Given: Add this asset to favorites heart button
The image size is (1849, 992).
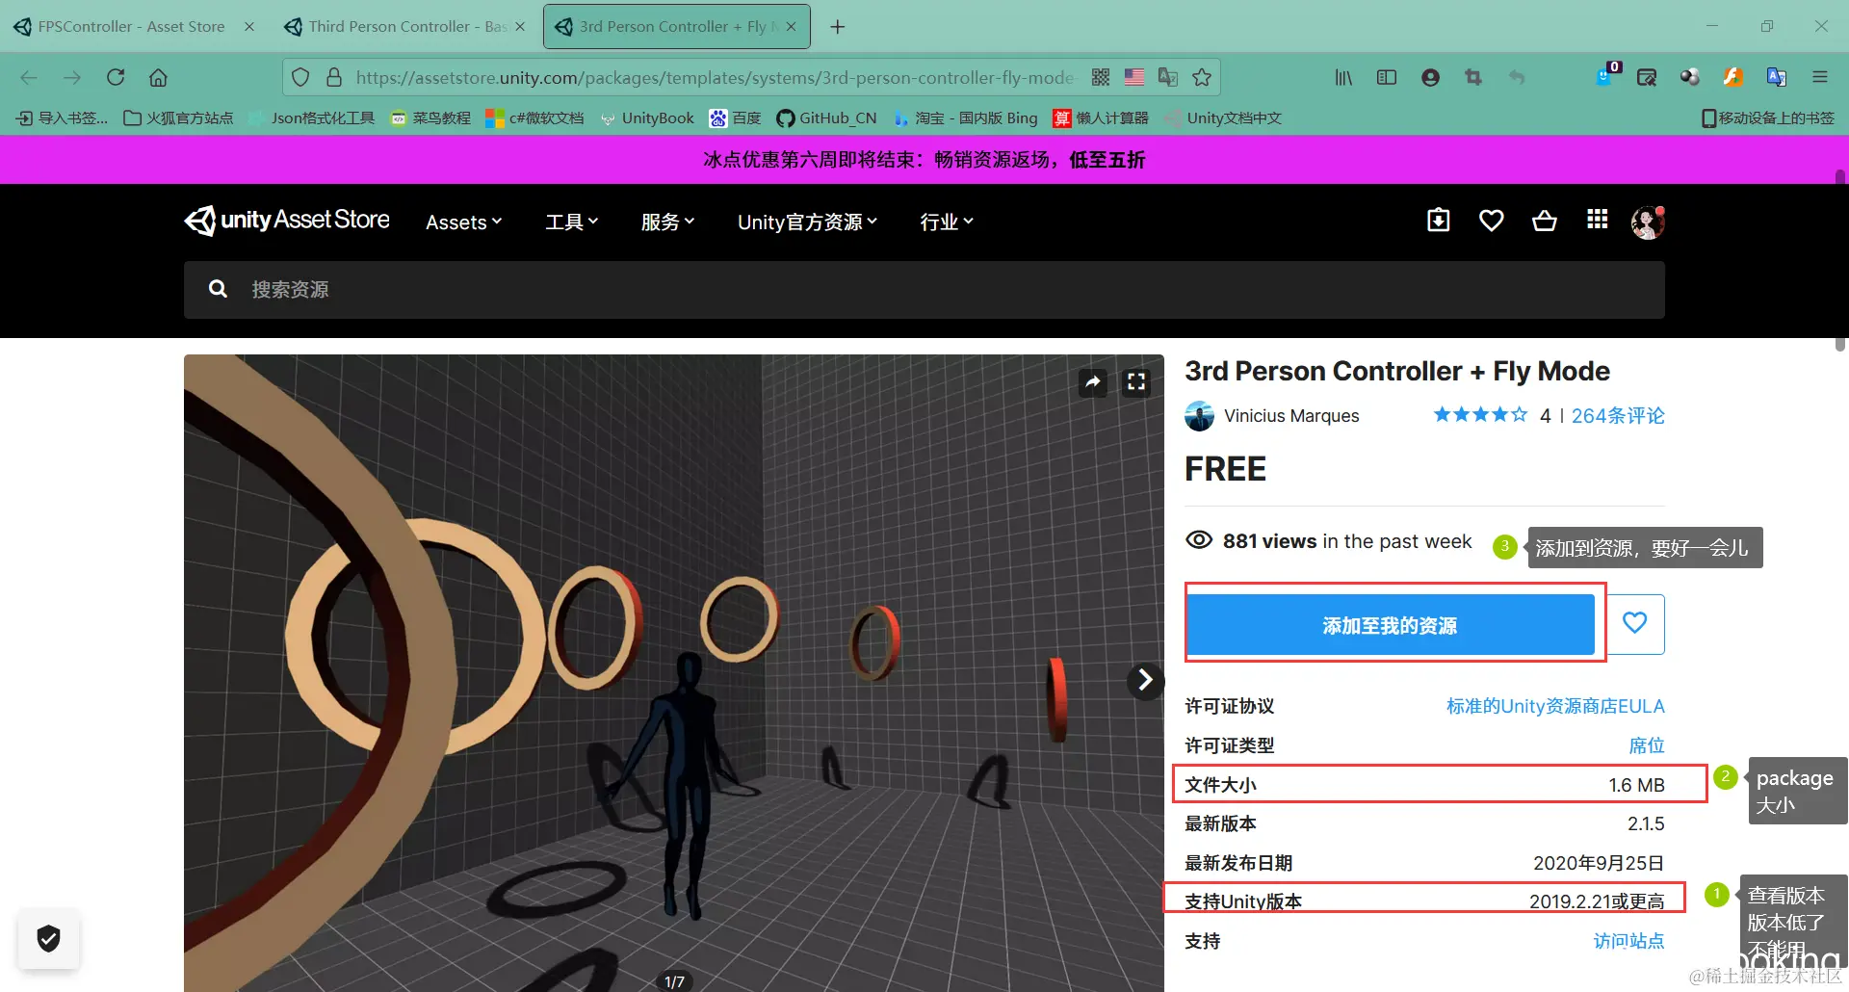Looking at the screenshot, I should point(1635,624).
